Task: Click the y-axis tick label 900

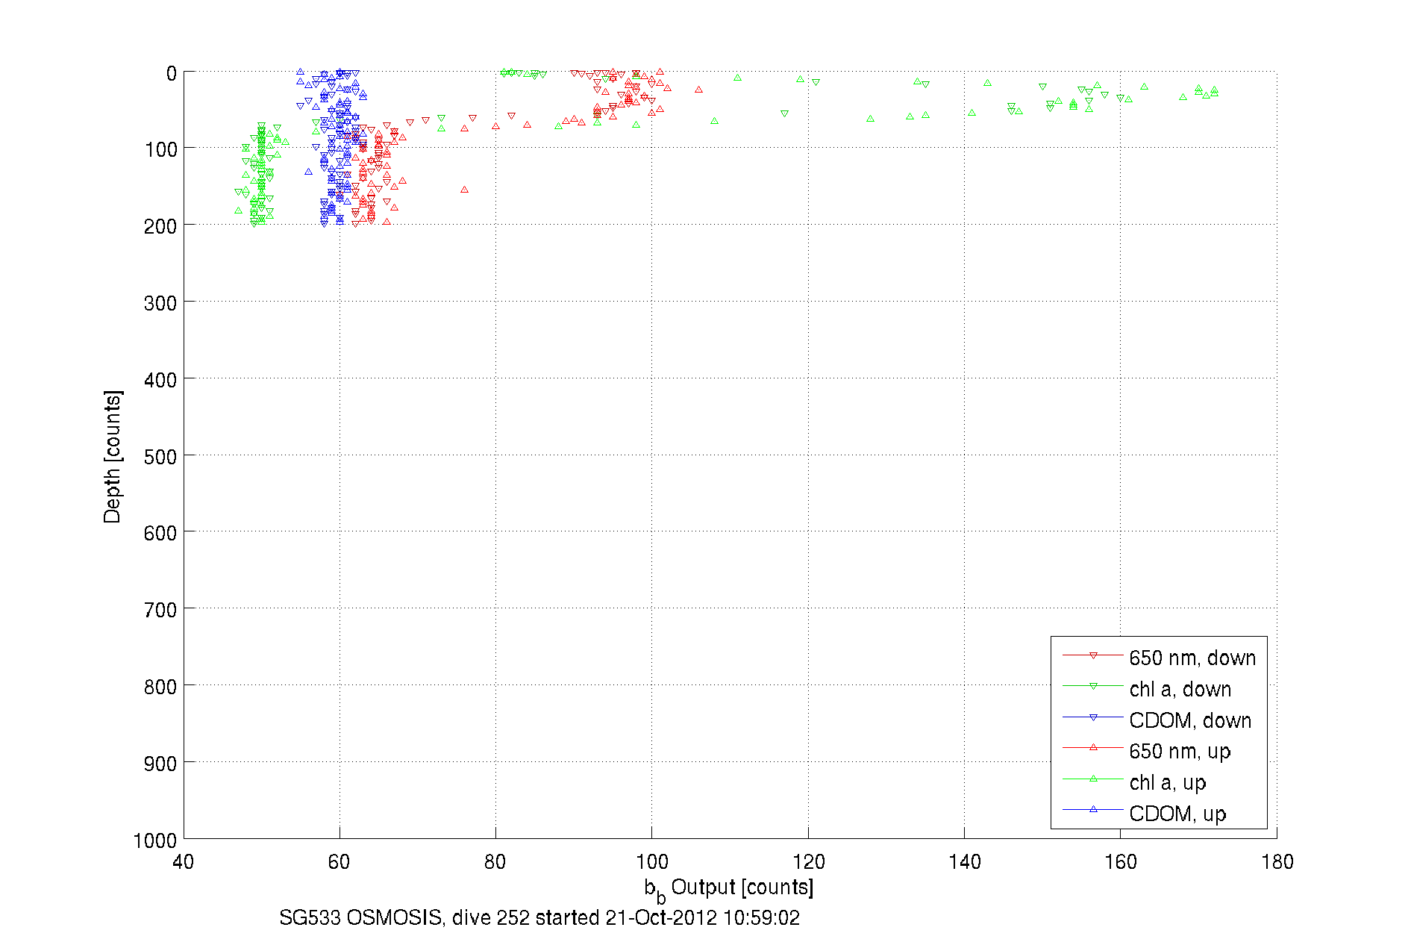Action: (x=160, y=764)
